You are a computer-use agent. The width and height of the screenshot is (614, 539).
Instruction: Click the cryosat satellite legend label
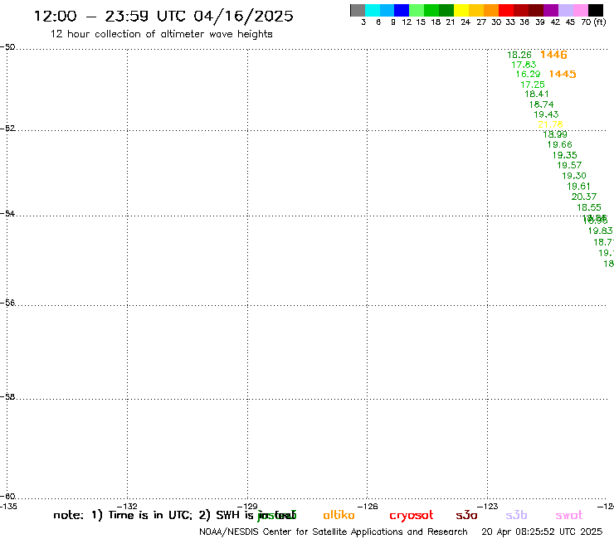(412, 516)
